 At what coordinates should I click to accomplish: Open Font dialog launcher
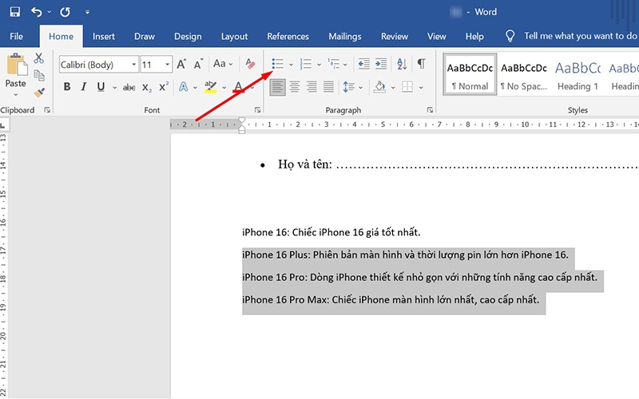[257, 110]
